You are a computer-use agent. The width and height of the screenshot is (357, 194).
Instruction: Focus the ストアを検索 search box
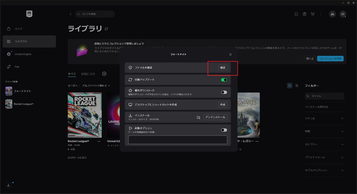95,14
